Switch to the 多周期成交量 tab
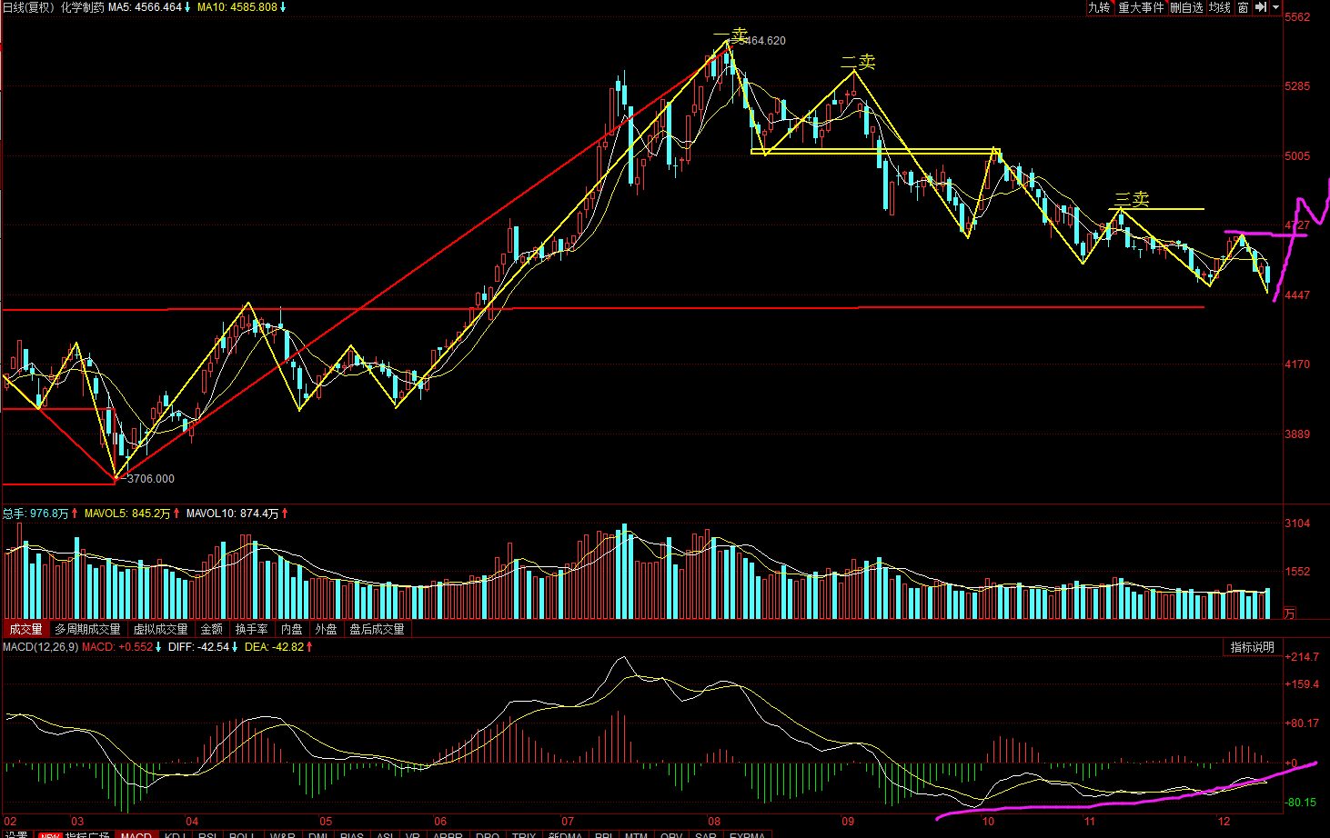 (x=87, y=629)
